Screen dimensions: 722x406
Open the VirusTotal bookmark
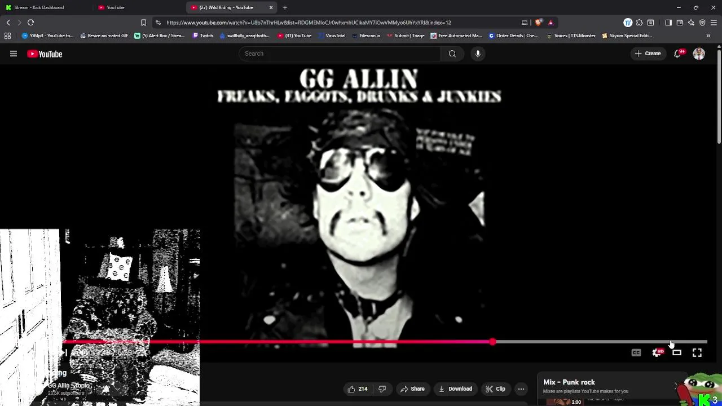332,36
